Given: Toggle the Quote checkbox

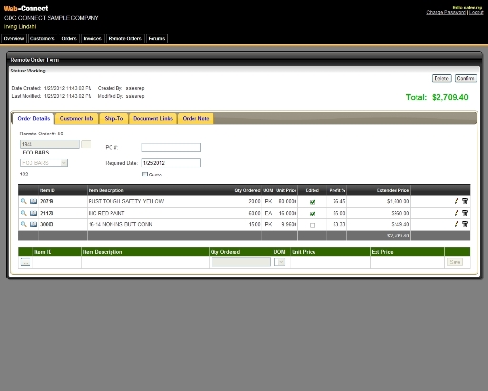Looking at the screenshot, I should pyautogui.click(x=145, y=175).
